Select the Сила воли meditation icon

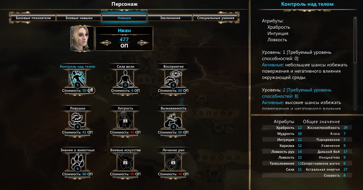coord(125,78)
